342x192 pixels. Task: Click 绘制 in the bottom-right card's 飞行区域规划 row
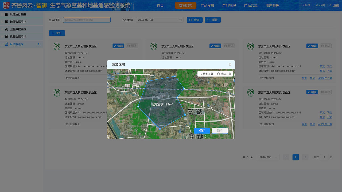305,124
